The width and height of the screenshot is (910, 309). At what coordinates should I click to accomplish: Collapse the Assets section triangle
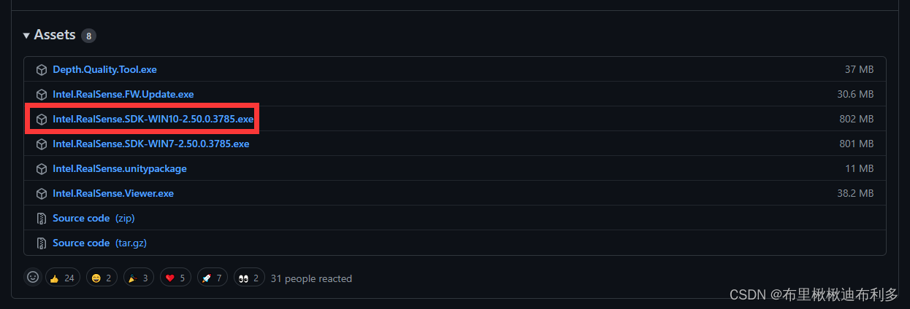pyautogui.click(x=26, y=36)
